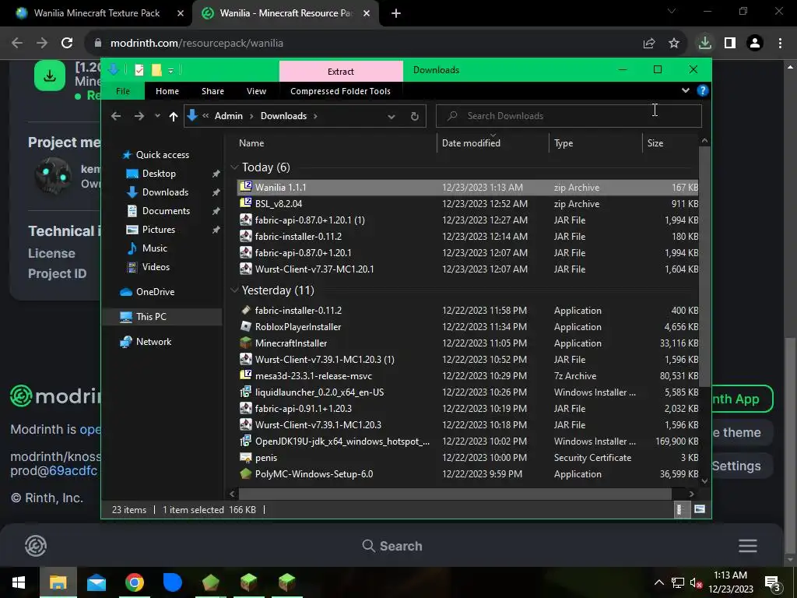Viewport: 797px width, 598px height.
Task: Open Chrome's three-dot menu
Action: coord(780,44)
